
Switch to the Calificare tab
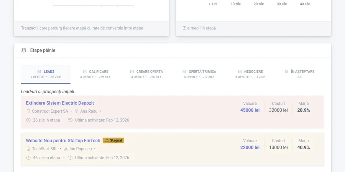[95, 74]
